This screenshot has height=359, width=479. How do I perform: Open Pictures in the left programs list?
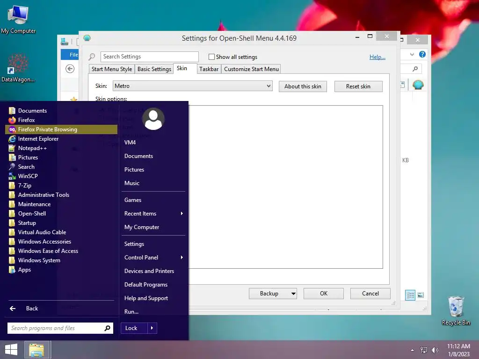tap(61, 158)
